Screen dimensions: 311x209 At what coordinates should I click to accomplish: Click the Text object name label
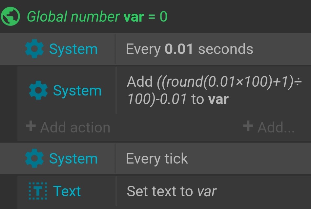[67, 191]
